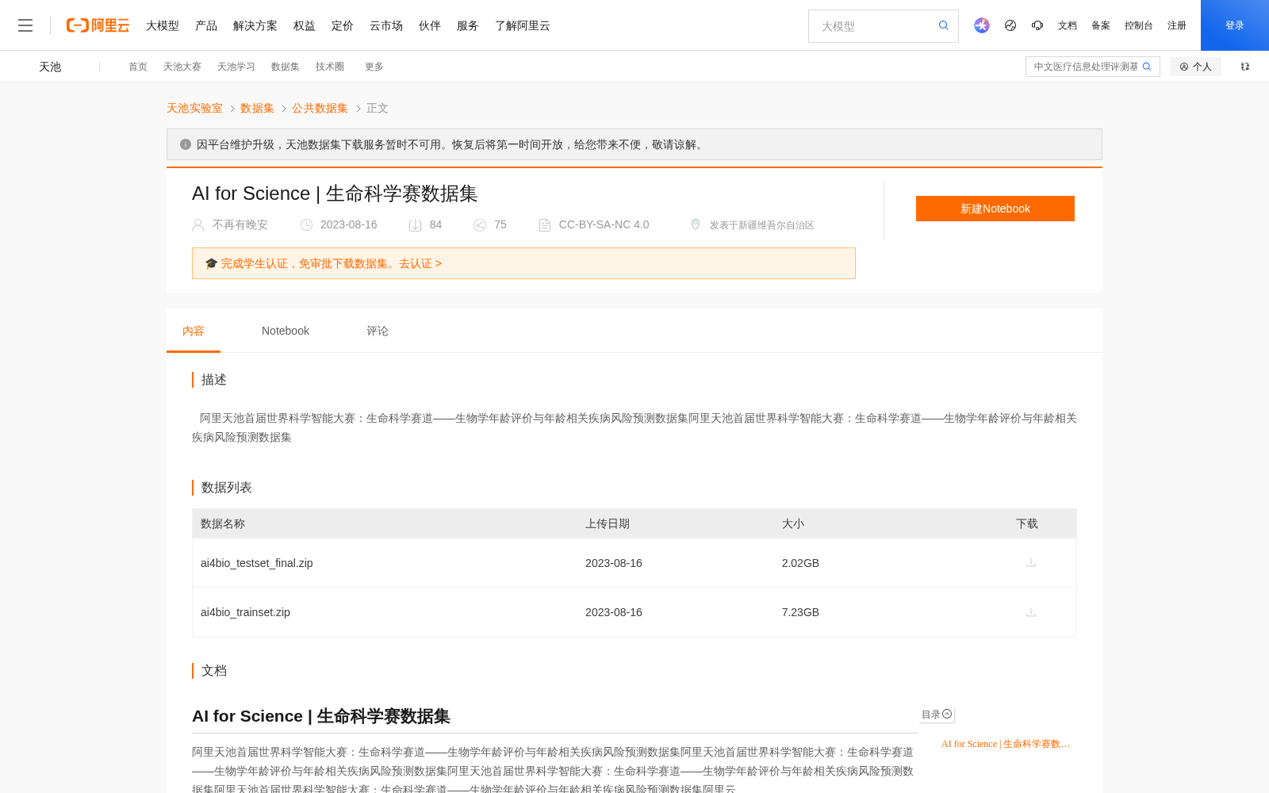Collapse the 目录 table of contents
Screen dimensions: 1269x793
click(x=937, y=714)
